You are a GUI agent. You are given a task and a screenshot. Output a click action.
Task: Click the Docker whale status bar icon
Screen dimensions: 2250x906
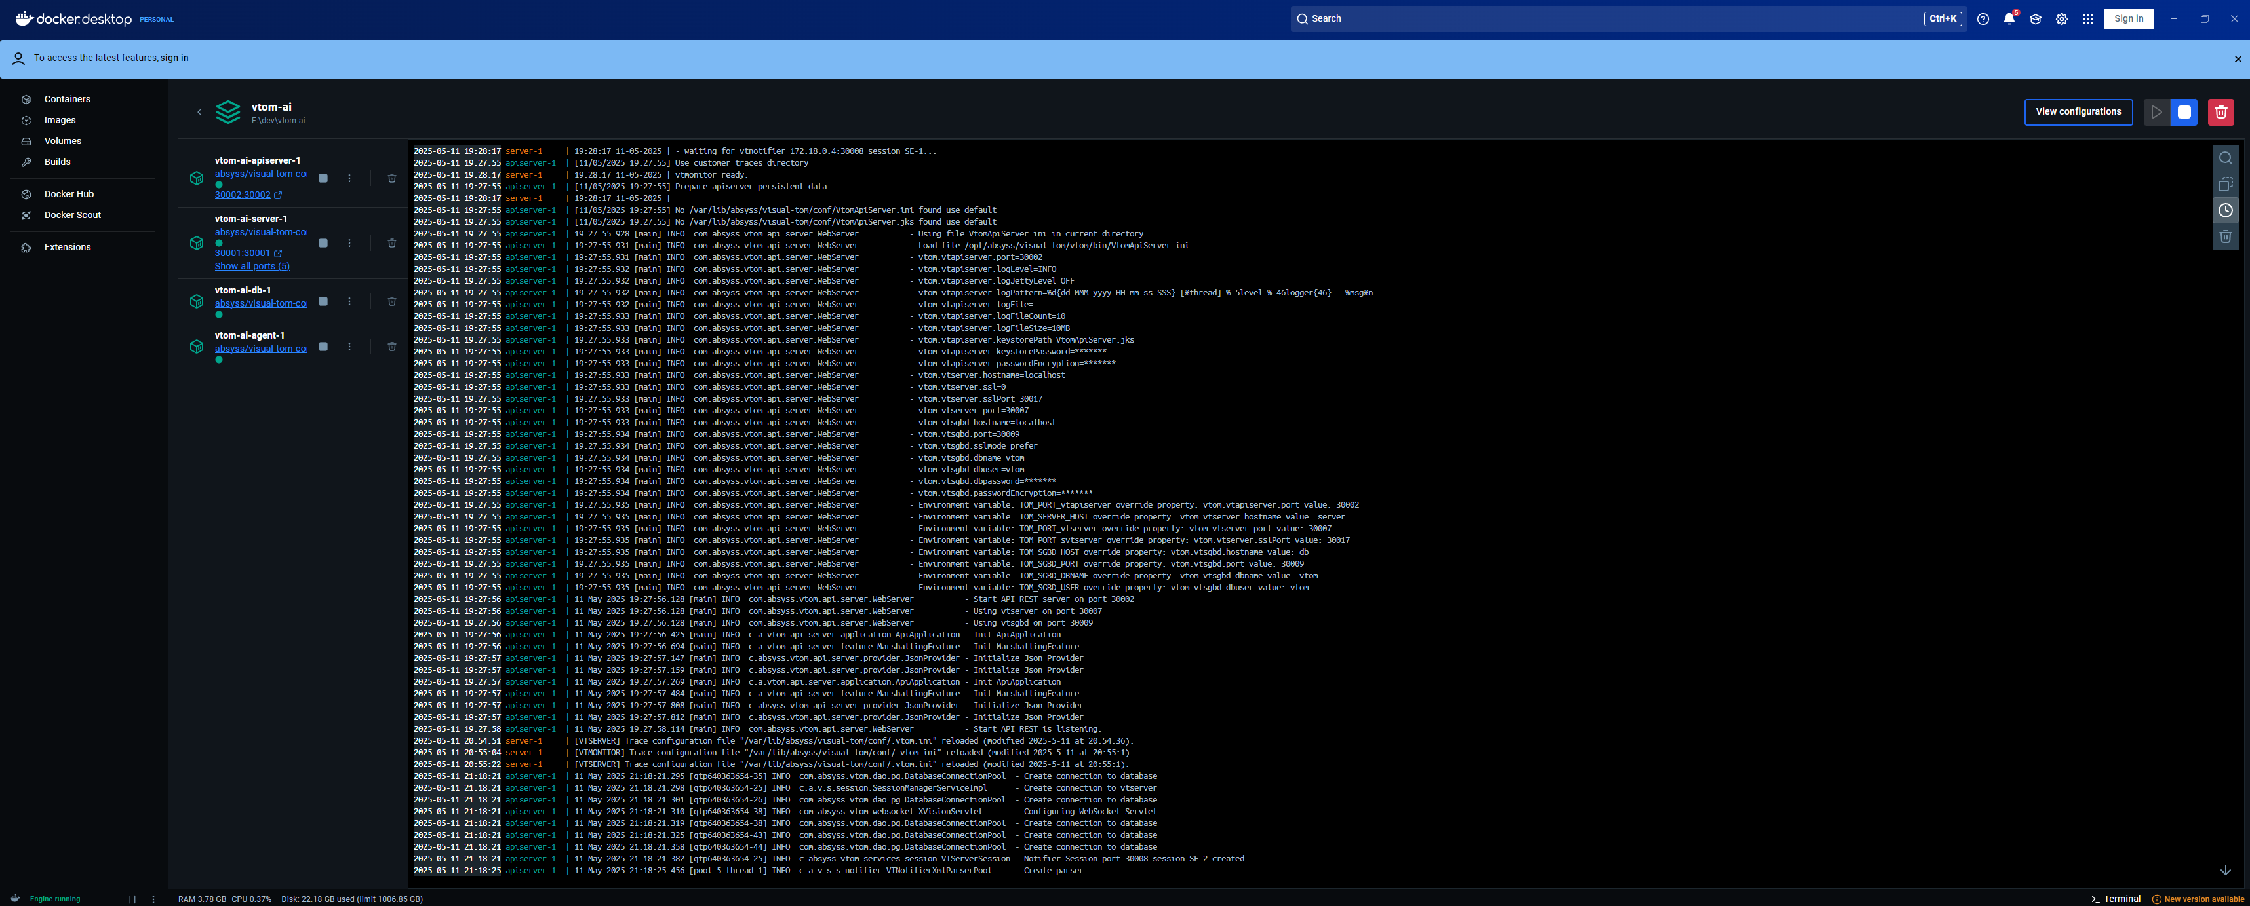pos(15,898)
